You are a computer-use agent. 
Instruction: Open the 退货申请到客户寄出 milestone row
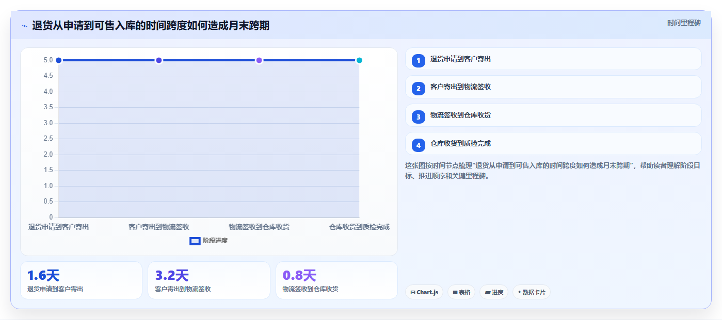coord(553,59)
